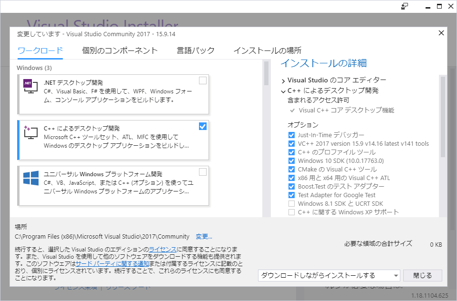Maximize the Visual Studio Installer window

tap(439, 6)
